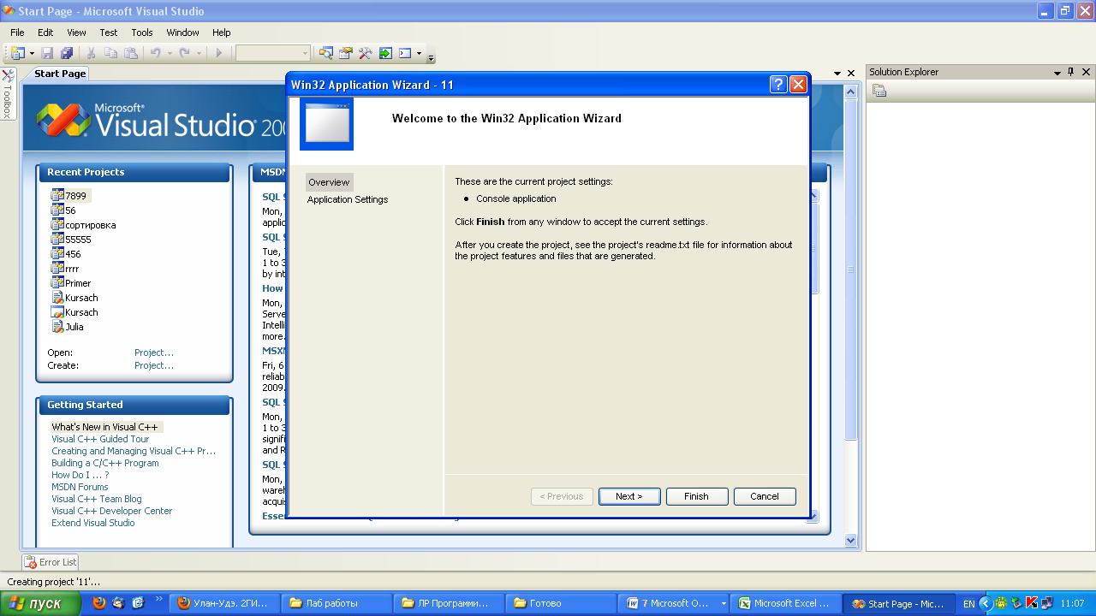
Task: Select the Start Page tab
Action: (x=60, y=74)
